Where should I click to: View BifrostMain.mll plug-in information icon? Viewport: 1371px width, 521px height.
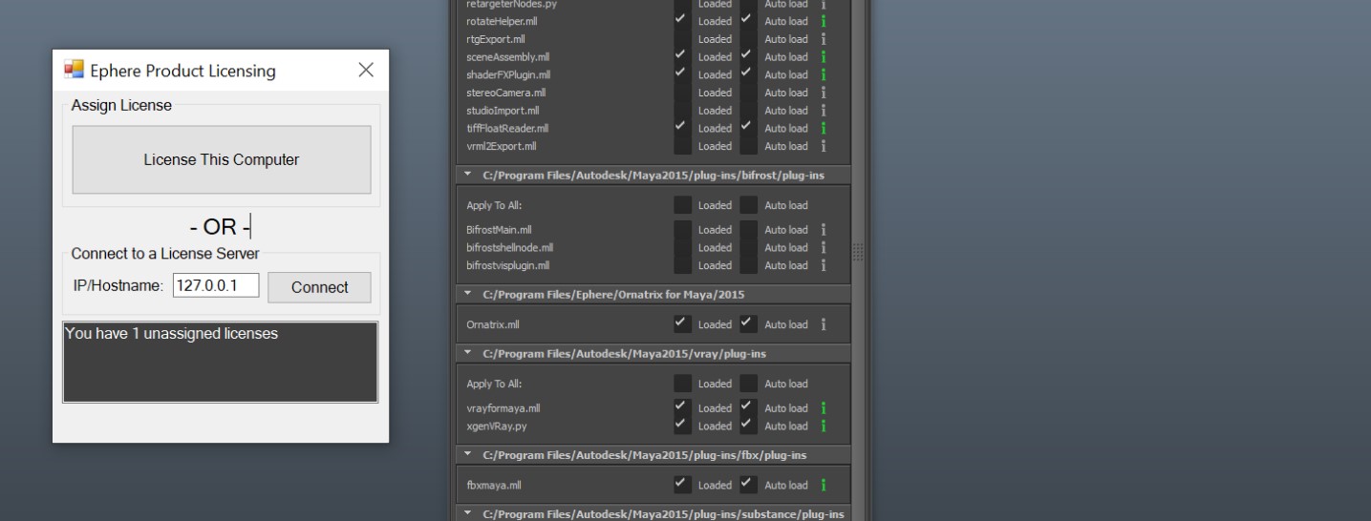[824, 230]
